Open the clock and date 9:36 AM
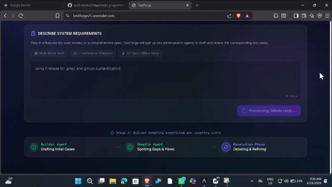This screenshot has height=187, width=332. (x=314, y=181)
